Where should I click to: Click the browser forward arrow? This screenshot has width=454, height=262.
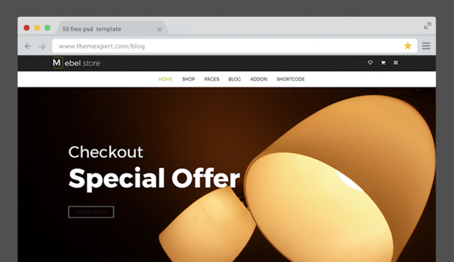[x=42, y=46]
